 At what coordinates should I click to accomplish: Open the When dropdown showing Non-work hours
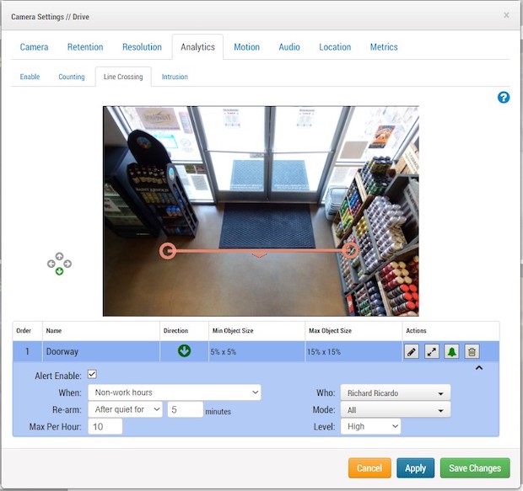pyautogui.click(x=175, y=392)
